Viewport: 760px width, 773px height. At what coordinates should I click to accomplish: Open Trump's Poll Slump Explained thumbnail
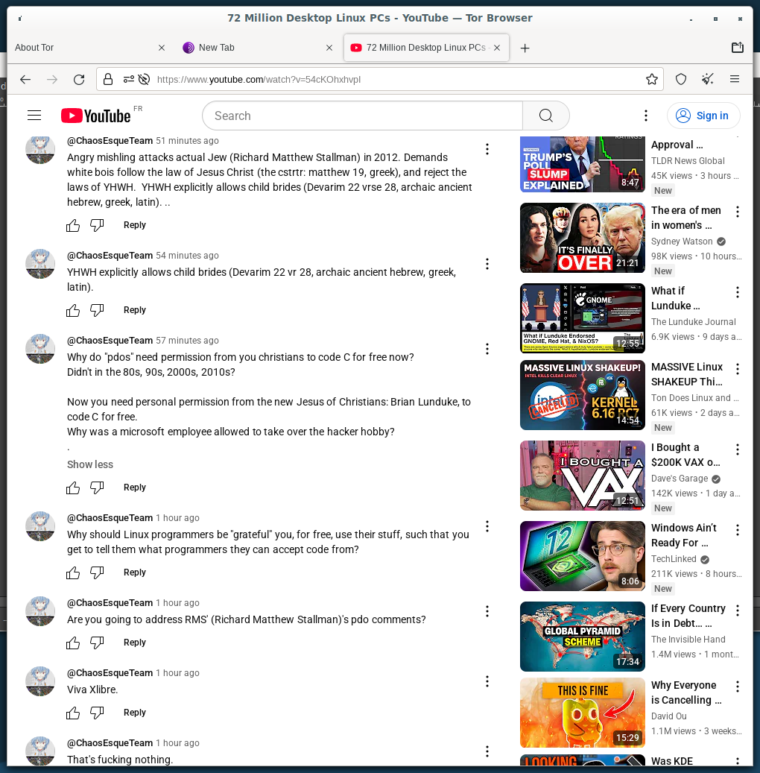point(583,164)
